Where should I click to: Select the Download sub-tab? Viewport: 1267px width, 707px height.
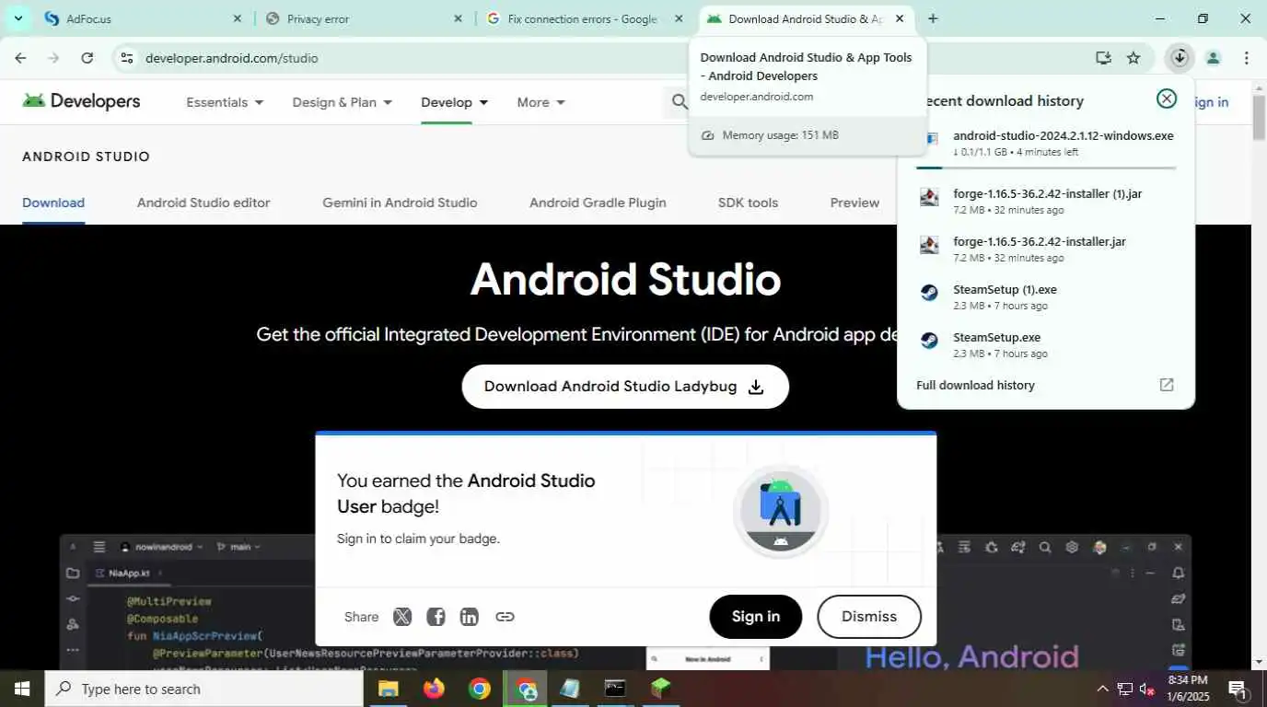[x=53, y=203]
